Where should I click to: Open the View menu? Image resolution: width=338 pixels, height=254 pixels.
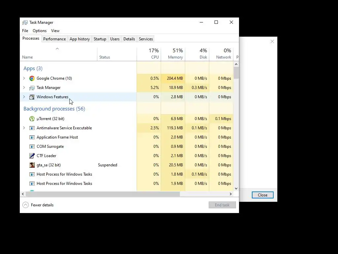pyautogui.click(x=55, y=31)
